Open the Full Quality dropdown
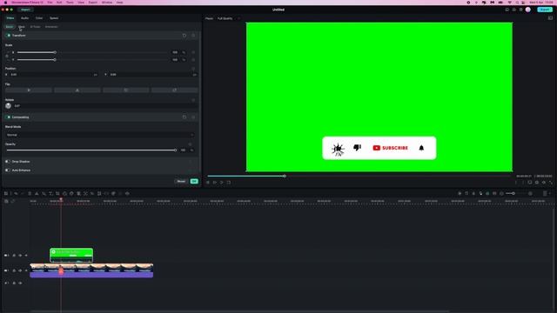The image size is (557, 313). pyautogui.click(x=228, y=18)
